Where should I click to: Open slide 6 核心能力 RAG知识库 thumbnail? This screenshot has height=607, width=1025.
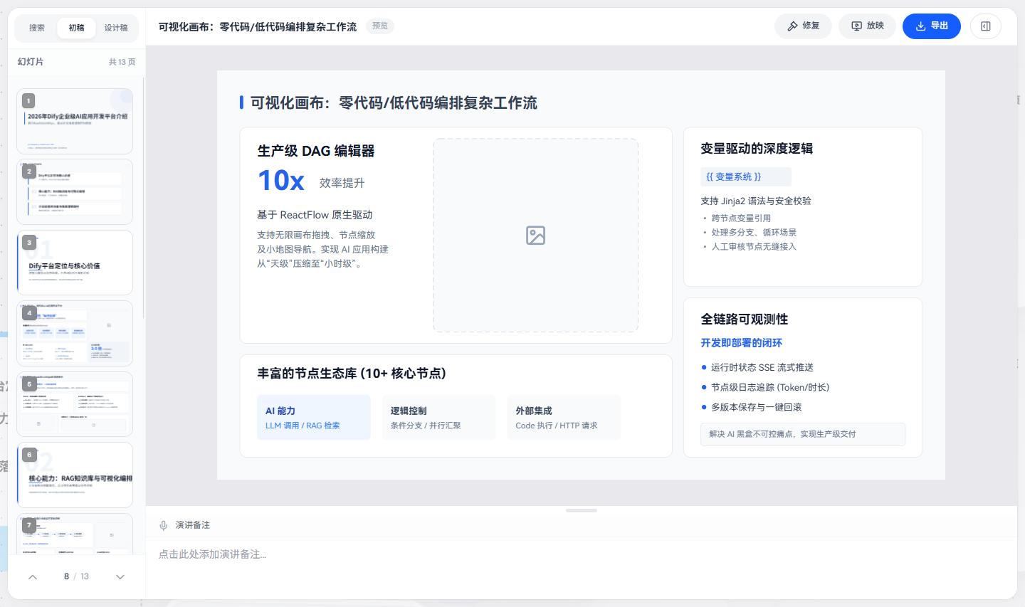click(x=75, y=475)
